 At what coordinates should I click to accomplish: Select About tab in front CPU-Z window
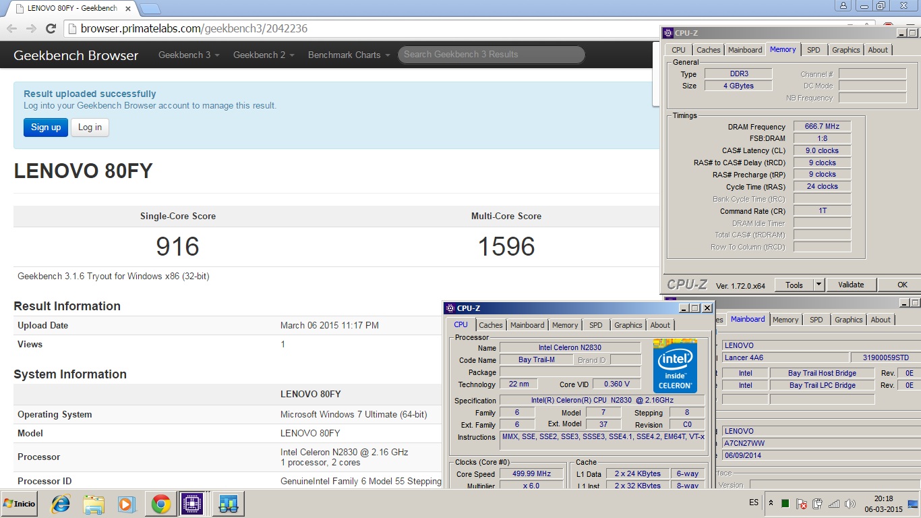tap(660, 325)
